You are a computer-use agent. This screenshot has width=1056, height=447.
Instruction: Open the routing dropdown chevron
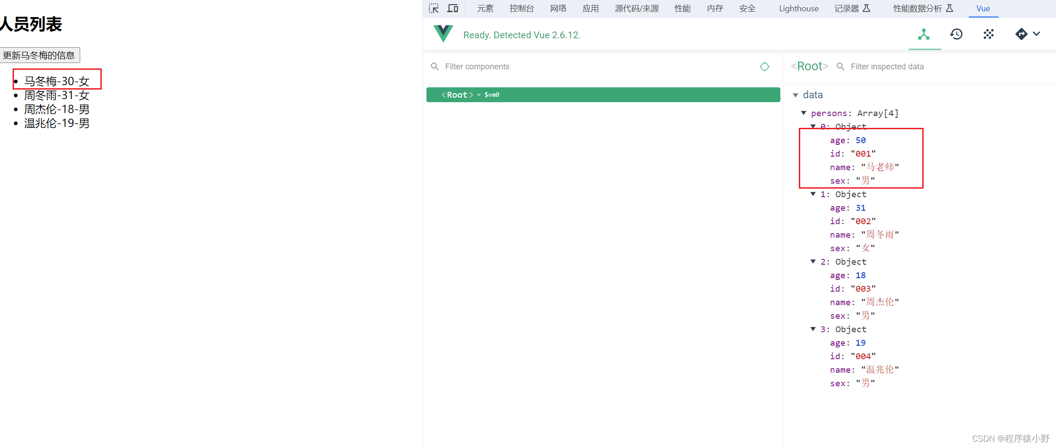(x=1037, y=34)
